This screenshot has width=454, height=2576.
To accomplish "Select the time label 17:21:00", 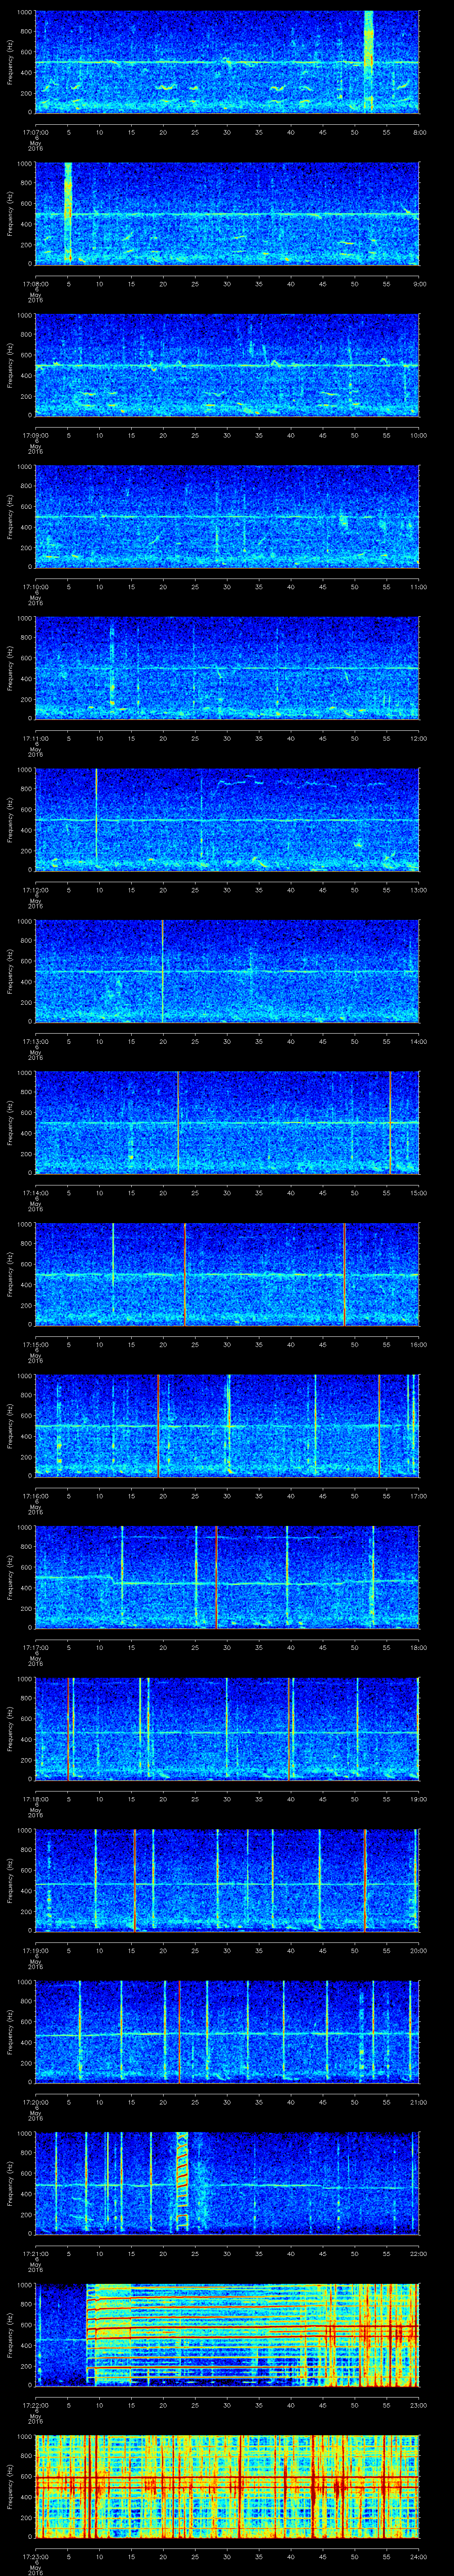I will (35, 2253).
